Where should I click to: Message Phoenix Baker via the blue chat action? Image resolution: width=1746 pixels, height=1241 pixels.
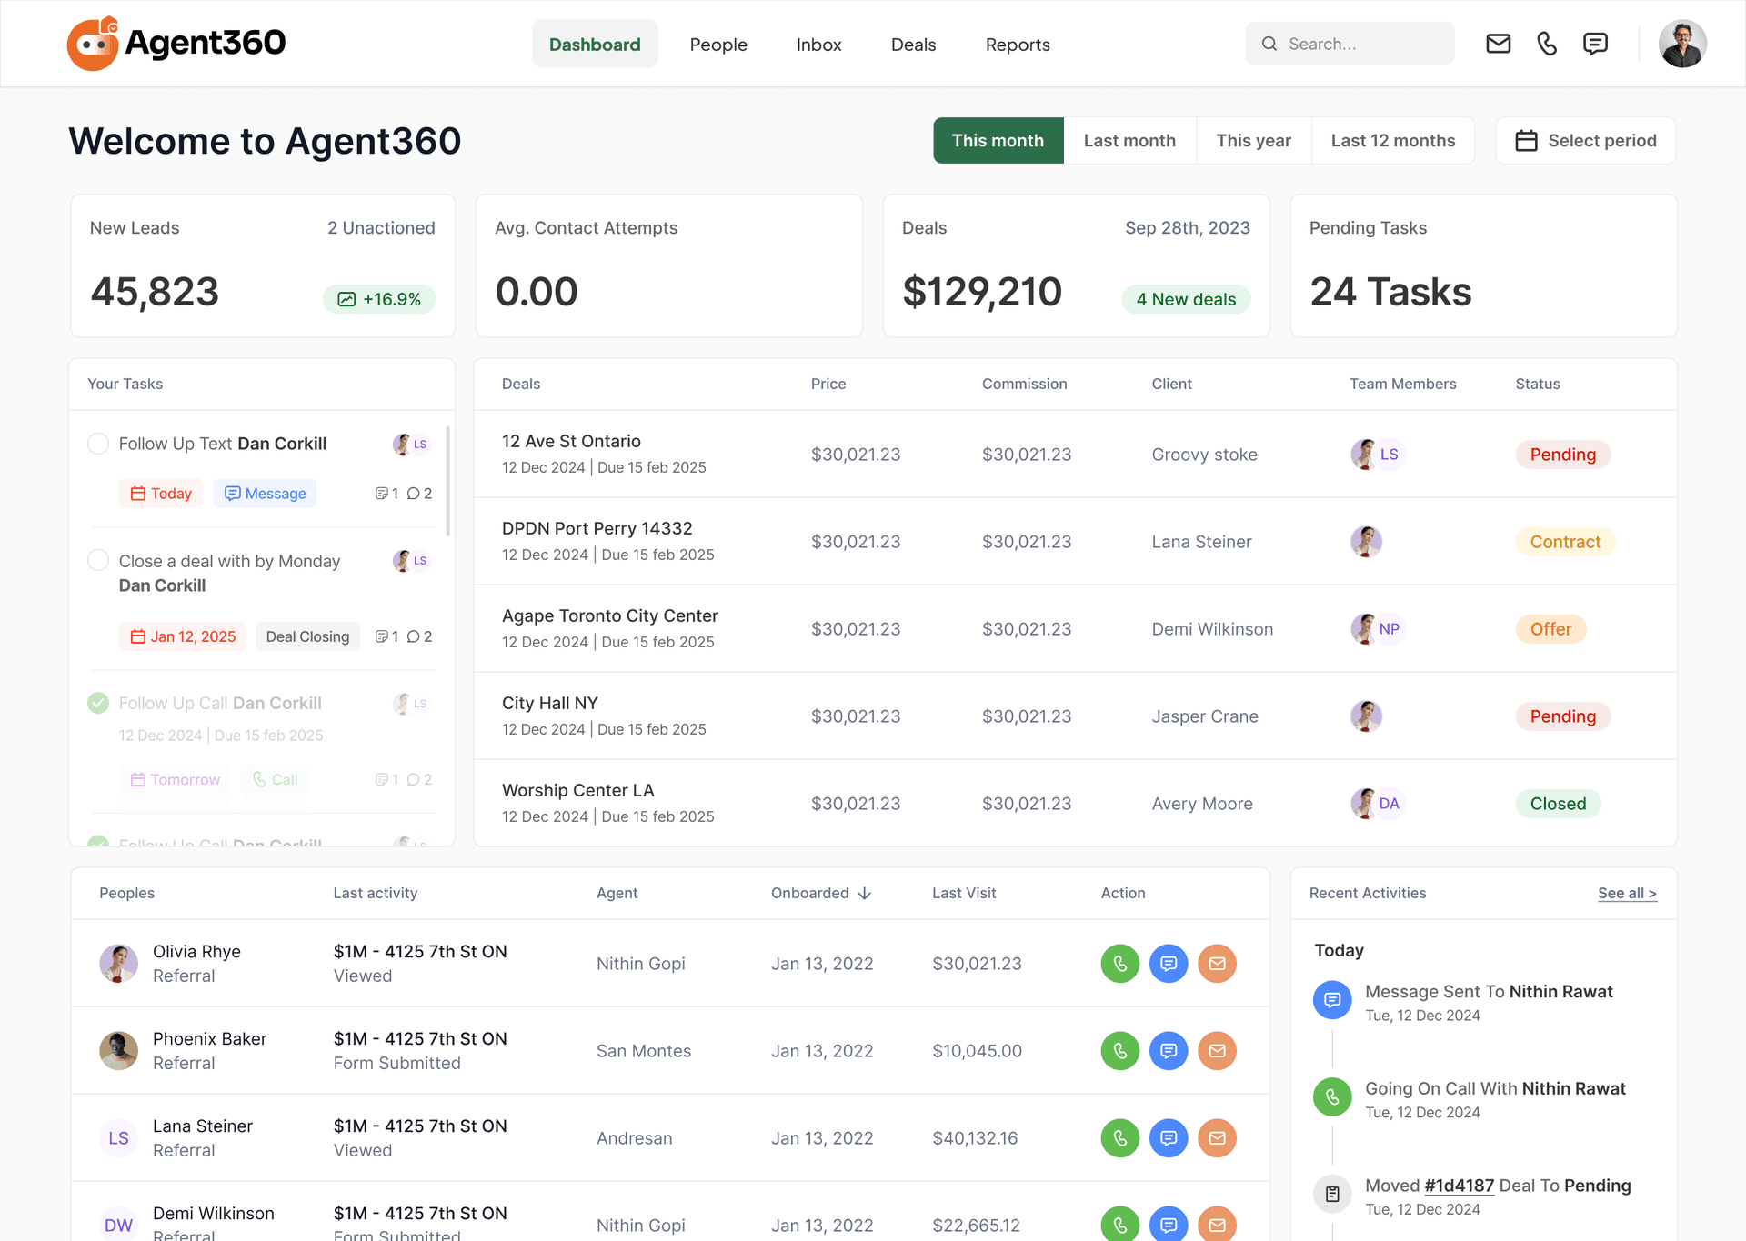(1169, 1050)
